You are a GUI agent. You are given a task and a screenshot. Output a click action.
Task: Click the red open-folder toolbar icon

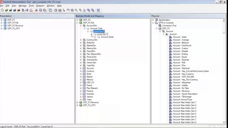pyautogui.click(x=19, y=10)
